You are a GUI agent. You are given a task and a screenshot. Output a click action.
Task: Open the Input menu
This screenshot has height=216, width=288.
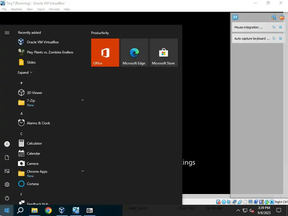41,9
